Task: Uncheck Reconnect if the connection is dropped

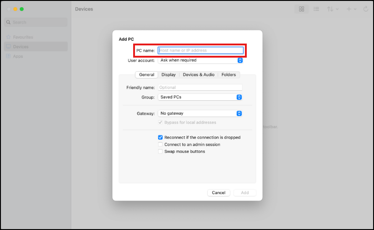Action: click(160, 137)
